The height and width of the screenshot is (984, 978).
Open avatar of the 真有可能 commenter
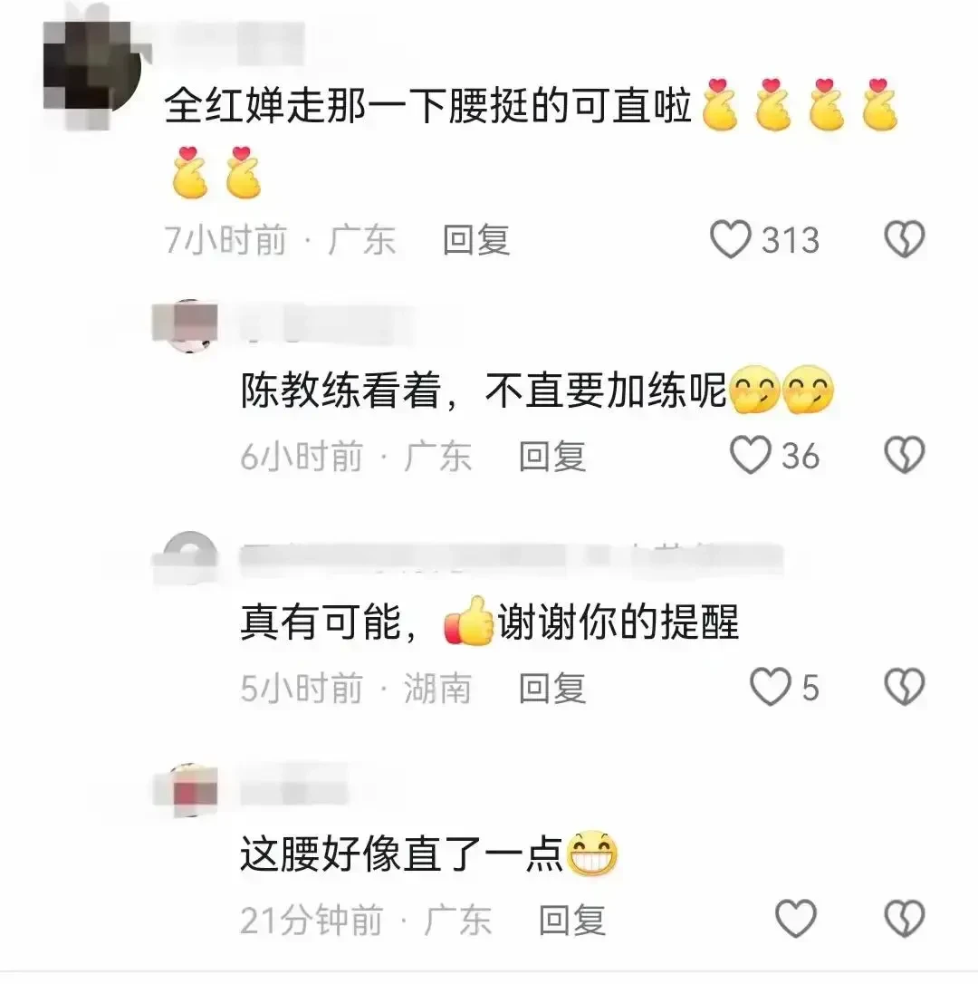point(187,558)
